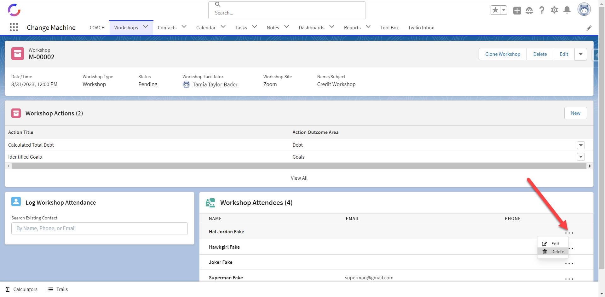Screen dimensions: 605x297
Task: Switch to the Workshops tab
Action: click(x=126, y=28)
